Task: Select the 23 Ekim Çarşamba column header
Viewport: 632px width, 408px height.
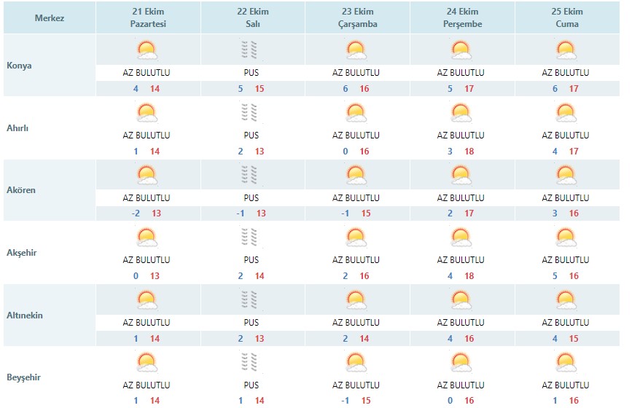Action: [x=357, y=17]
